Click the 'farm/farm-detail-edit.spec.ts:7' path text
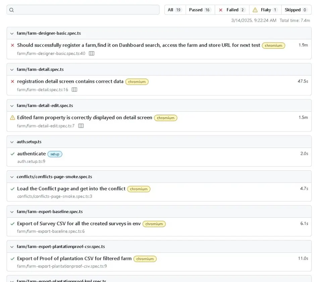Image resolution: width=322 pixels, height=282 pixels. click(x=46, y=126)
